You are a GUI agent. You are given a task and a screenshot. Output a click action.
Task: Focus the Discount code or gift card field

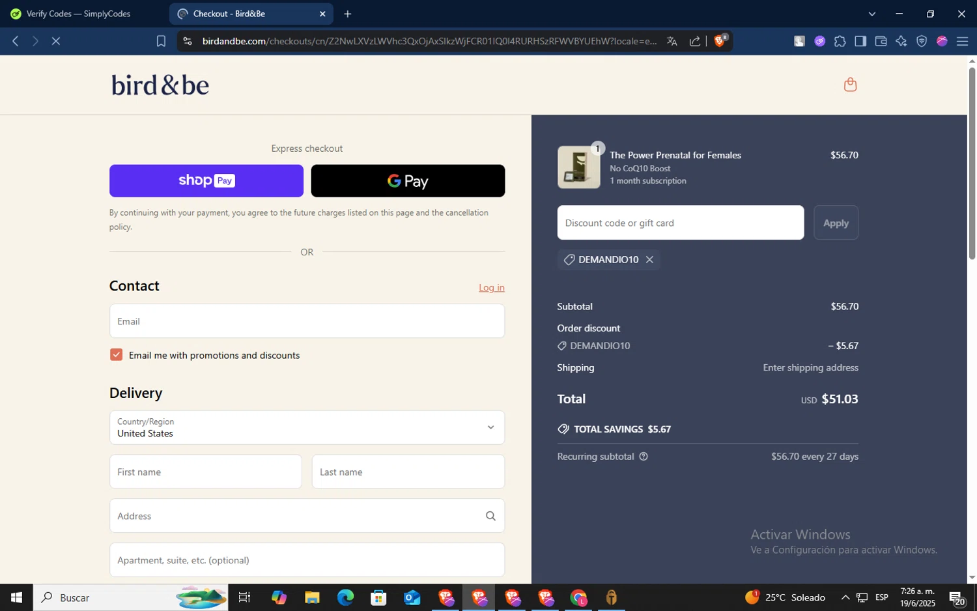coord(681,223)
